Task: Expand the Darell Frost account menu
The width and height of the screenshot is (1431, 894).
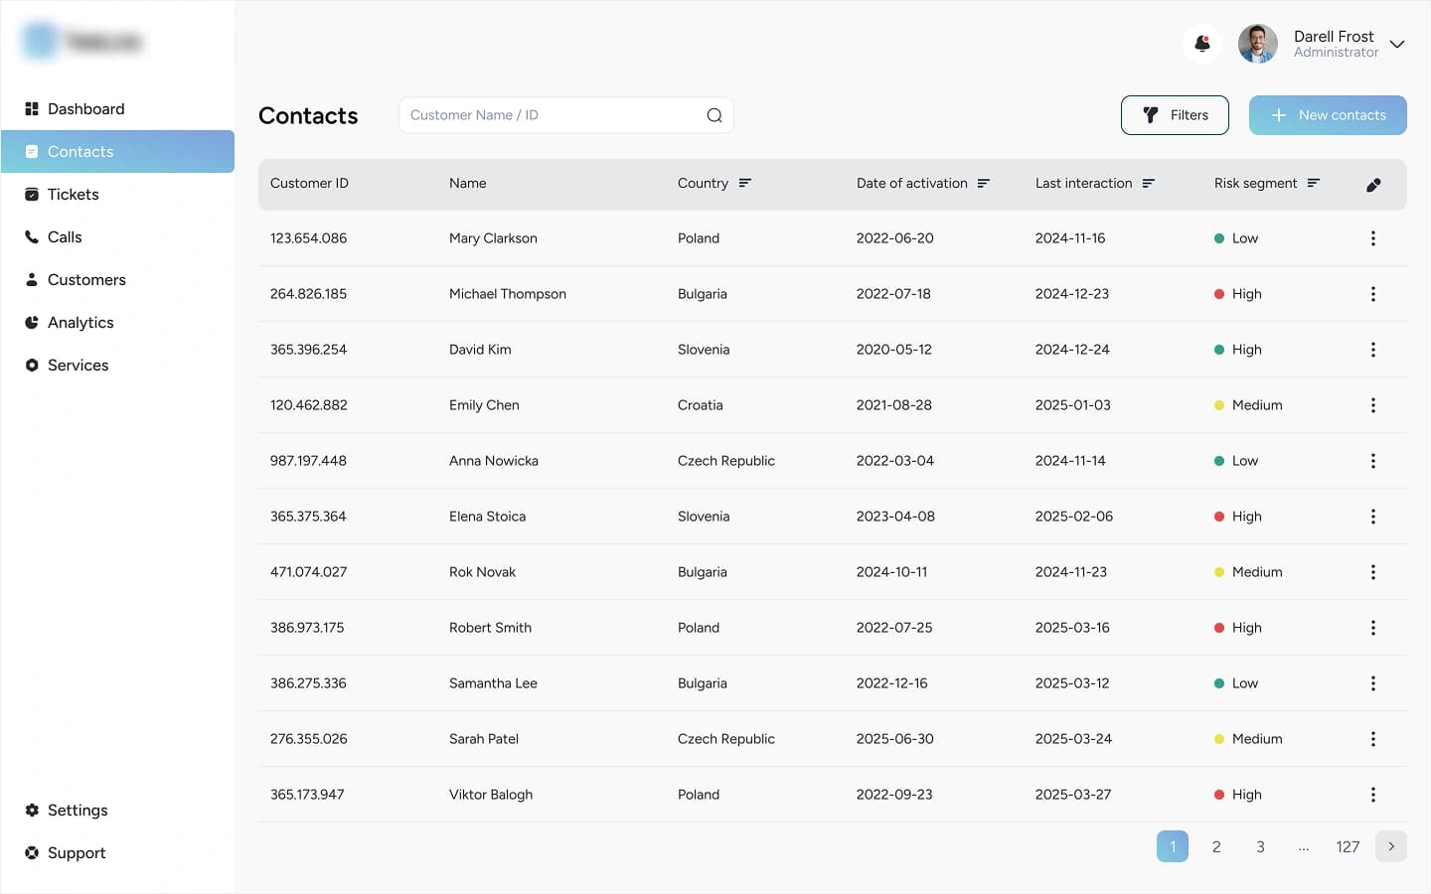Action: (x=1397, y=44)
